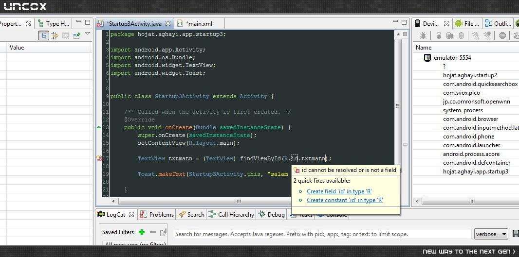The height and width of the screenshot is (257, 519).
Task: Select system_process in Devices list
Action: click(x=463, y=110)
